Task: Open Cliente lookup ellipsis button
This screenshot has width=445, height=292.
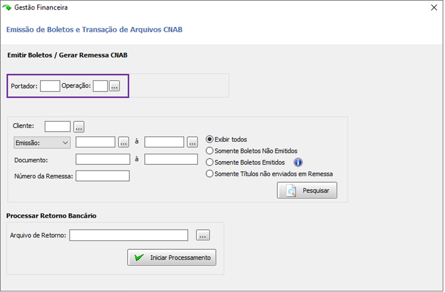Action: click(79, 127)
